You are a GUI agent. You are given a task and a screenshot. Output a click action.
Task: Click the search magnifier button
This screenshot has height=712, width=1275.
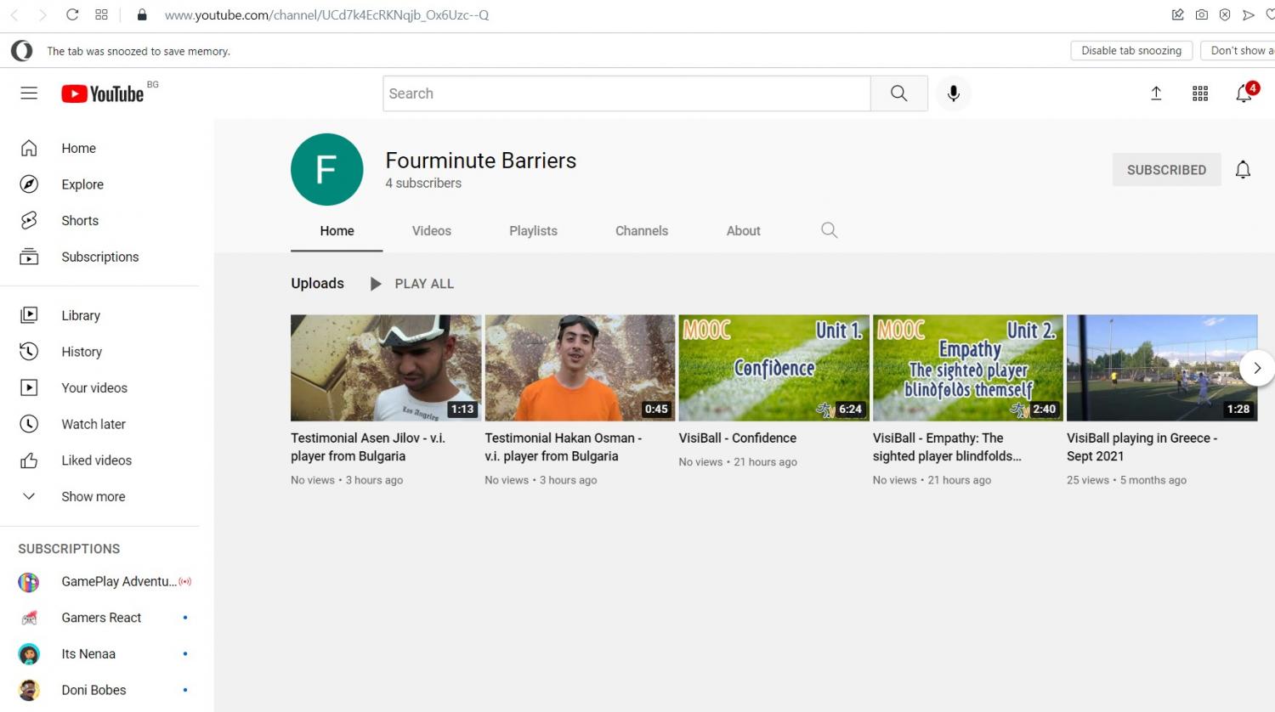pyautogui.click(x=898, y=93)
